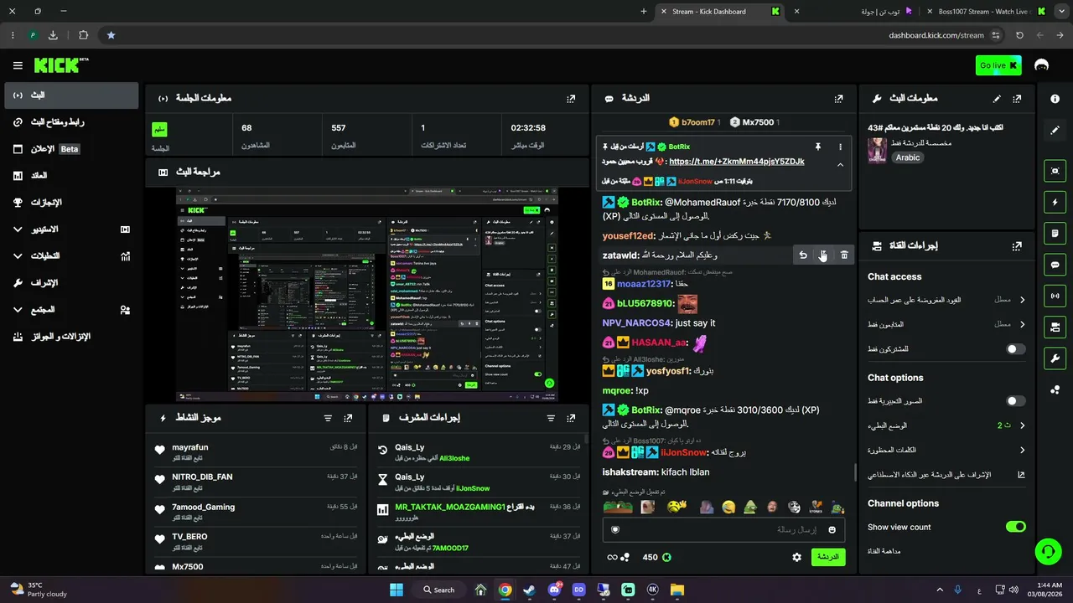Toggle subscribers-only chat switch
The width and height of the screenshot is (1073, 603).
[x=1016, y=349]
